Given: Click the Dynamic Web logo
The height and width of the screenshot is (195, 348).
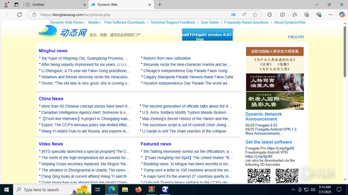Looking at the screenshot, I should coord(62,32).
